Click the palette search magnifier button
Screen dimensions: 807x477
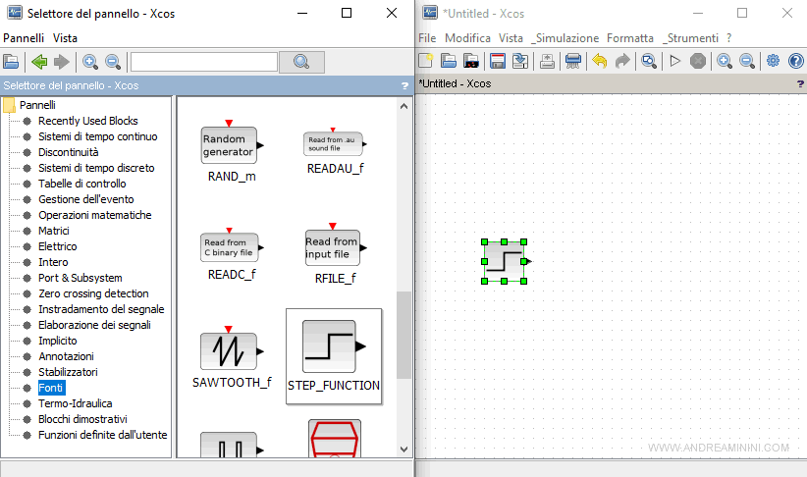[301, 62]
